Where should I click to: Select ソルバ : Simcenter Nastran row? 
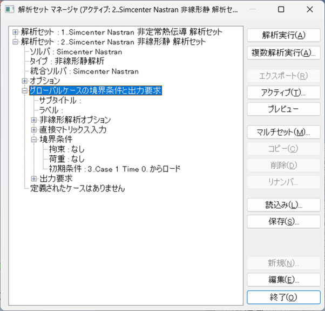[76, 51]
